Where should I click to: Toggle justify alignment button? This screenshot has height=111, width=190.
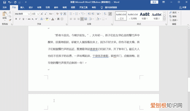click(82, 19)
